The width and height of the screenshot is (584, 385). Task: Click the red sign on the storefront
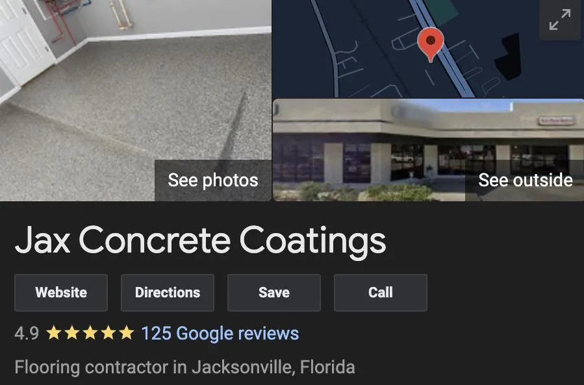(556, 120)
